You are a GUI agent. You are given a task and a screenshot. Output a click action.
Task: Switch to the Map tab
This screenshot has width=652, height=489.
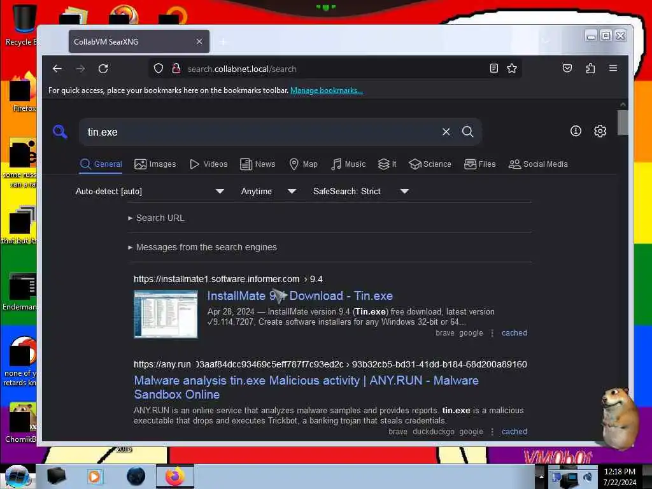[304, 164]
